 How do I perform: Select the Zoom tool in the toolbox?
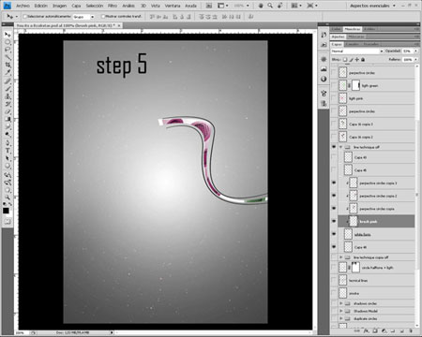coord(8,198)
